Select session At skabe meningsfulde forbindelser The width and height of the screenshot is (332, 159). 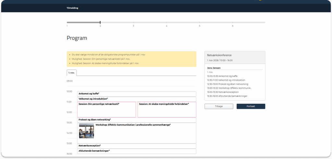[x=167, y=110]
